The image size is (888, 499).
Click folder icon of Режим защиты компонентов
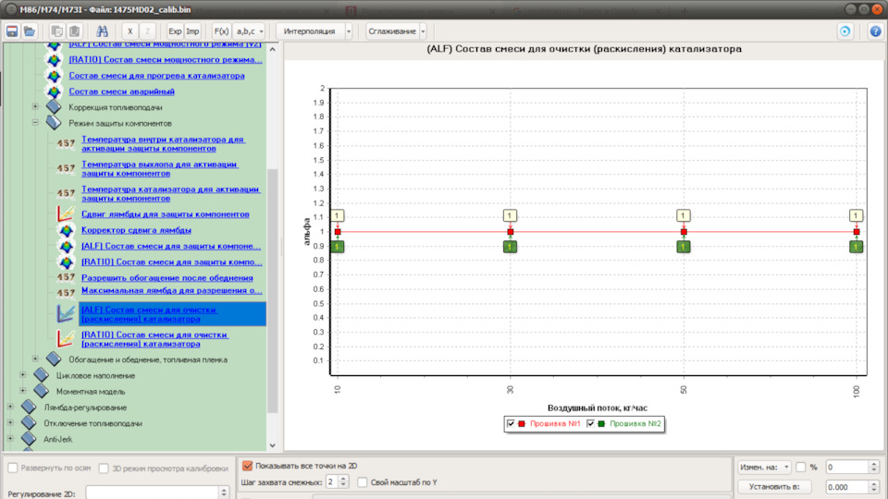(x=54, y=122)
